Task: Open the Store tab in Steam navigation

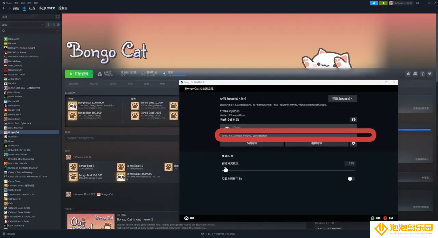Action: 16,8
